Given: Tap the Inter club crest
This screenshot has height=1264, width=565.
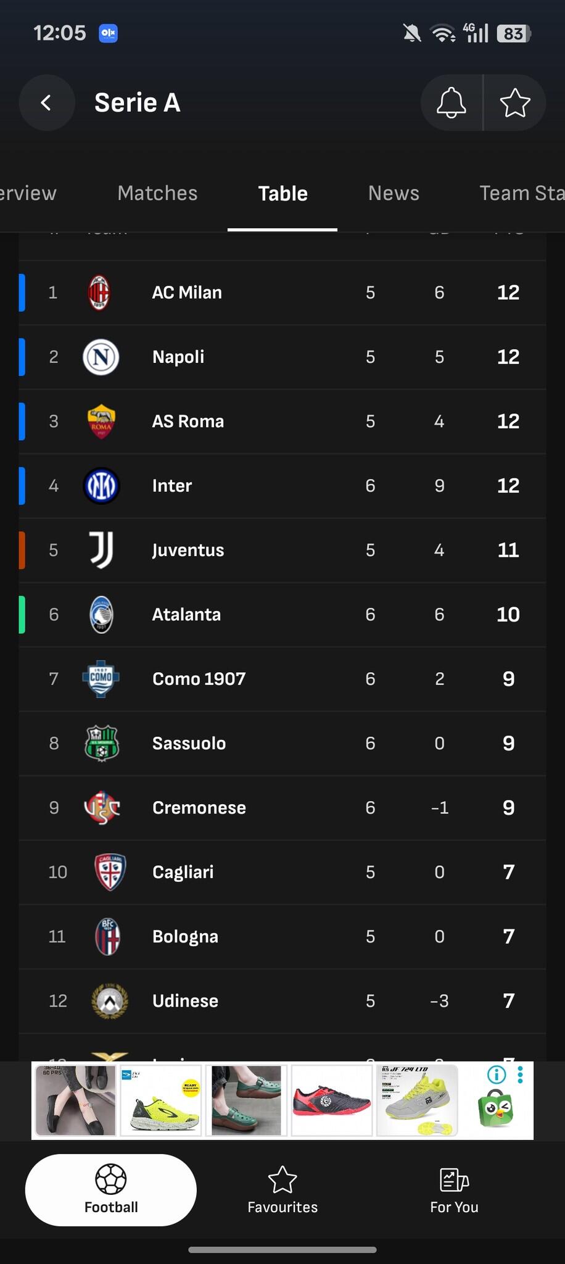Looking at the screenshot, I should click(101, 486).
